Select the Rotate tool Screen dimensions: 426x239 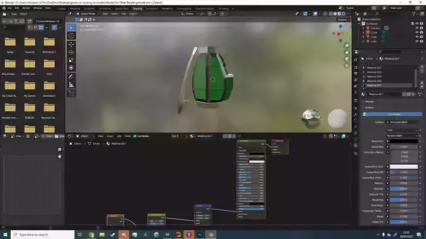71,52
